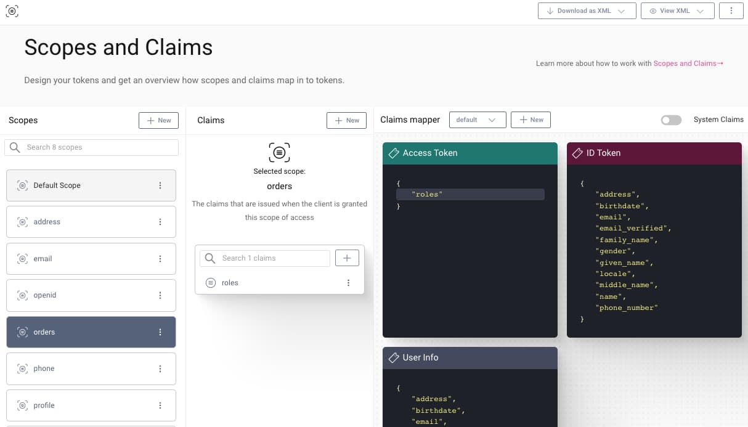
Task: Open the kebab menu on the address scope
Action: pyautogui.click(x=160, y=221)
